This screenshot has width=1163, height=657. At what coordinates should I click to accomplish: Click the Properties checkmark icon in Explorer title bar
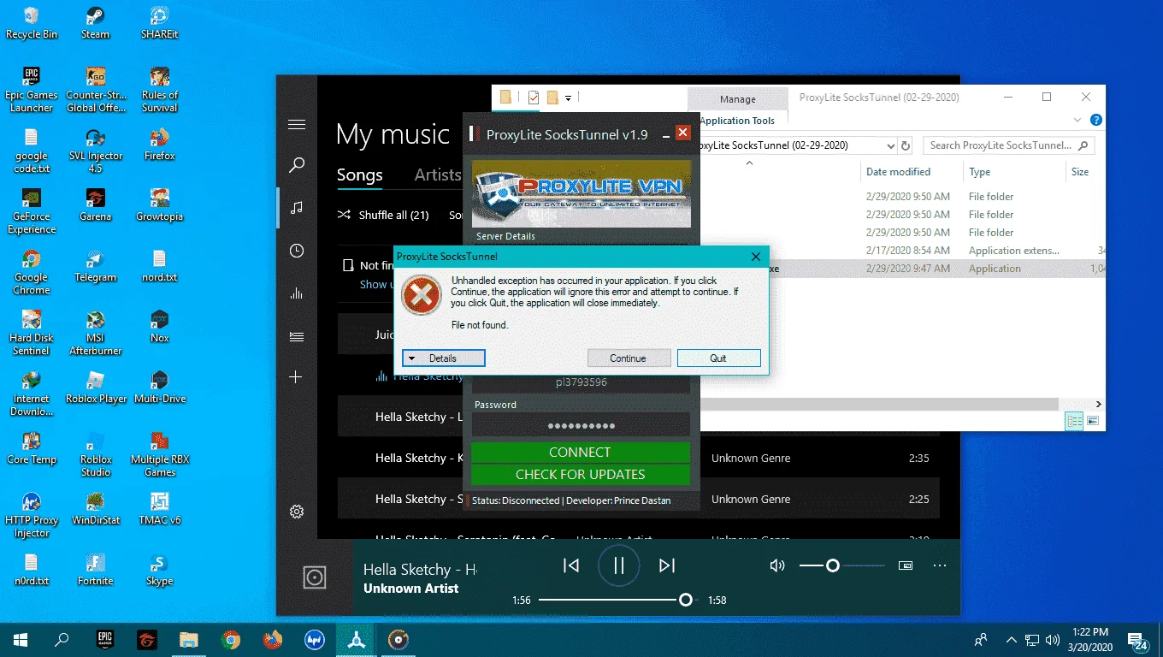pyautogui.click(x=534, y=98)
